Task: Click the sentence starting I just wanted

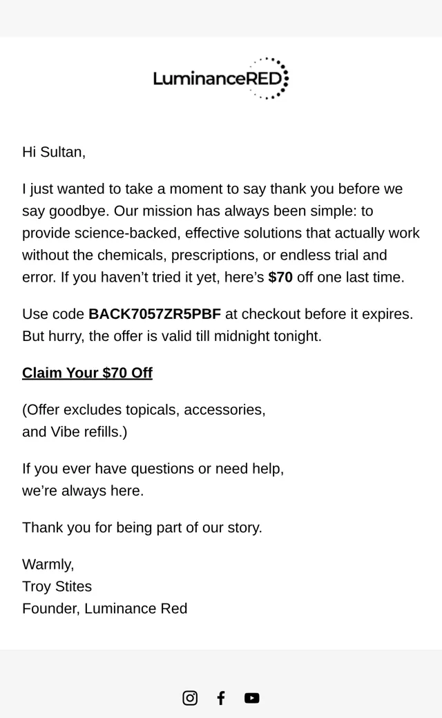Action: pos(212,188)
